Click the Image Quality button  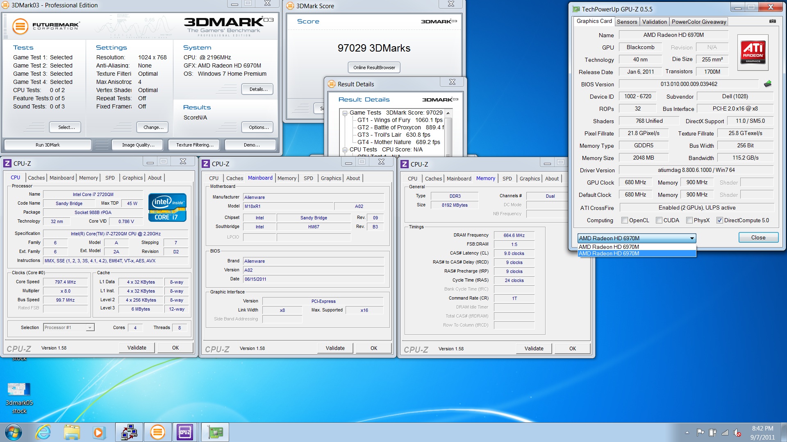[138, 145]
